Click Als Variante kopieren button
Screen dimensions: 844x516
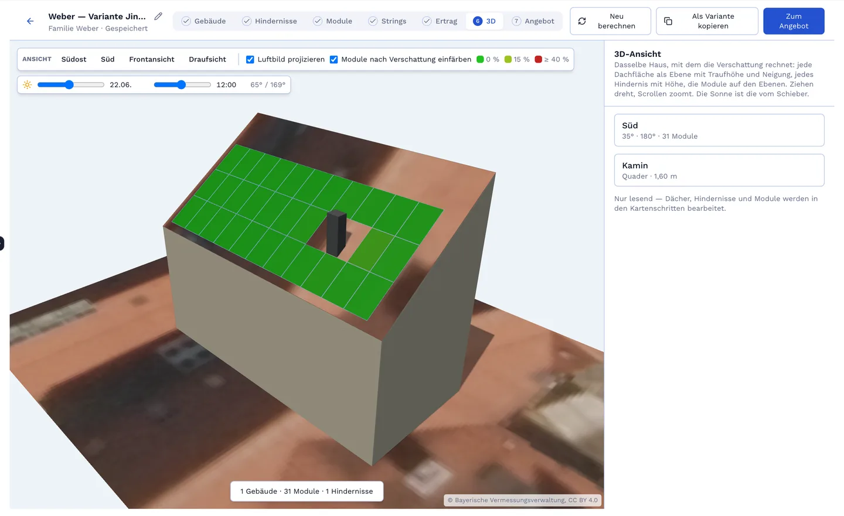point(707,21)
